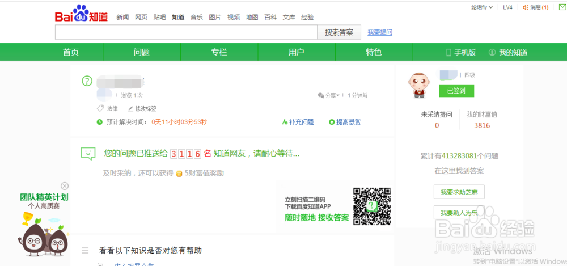Screen dimensions: 567x266
Task: Click the 未采纳提问 count 0
Action: click(437, 125)
